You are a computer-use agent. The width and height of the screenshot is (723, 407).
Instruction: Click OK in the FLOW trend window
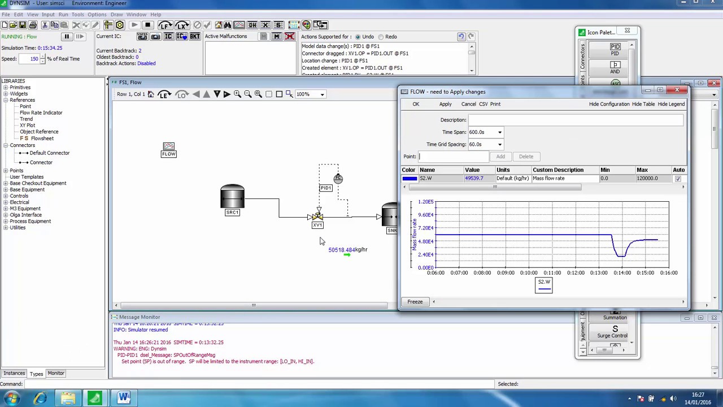416,104
